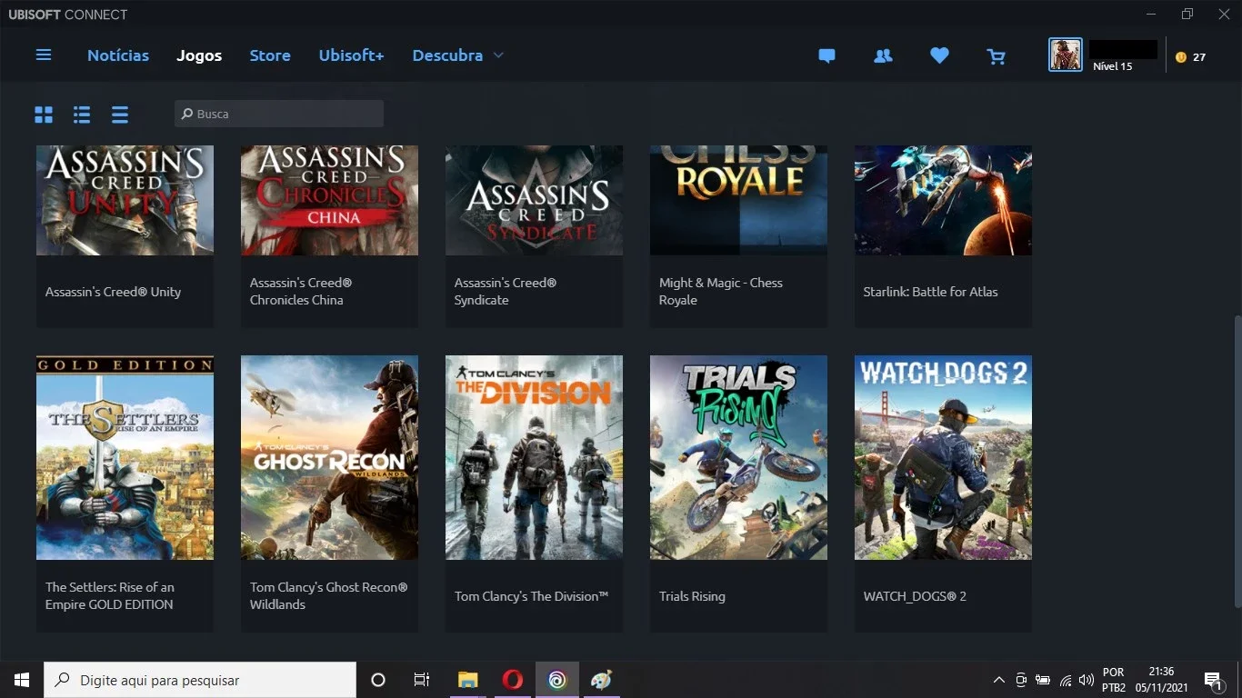Open the chat messages icon

826,56
